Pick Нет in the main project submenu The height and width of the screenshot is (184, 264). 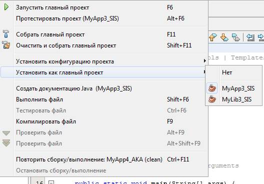click(x=233, y=72)
